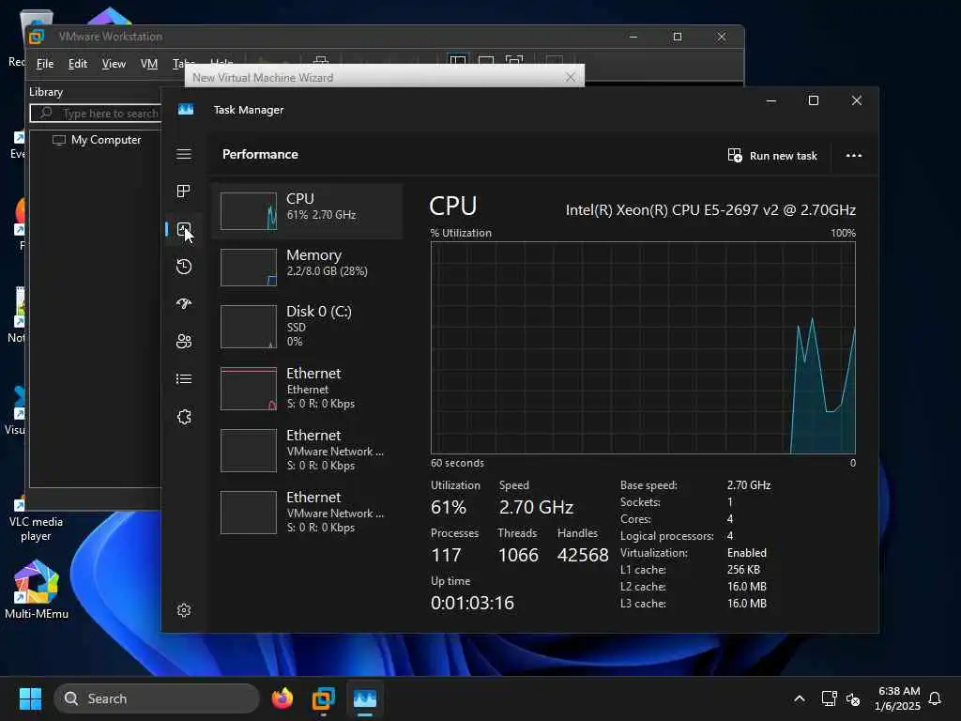Click the Intel Xeon CPU model name
Screen dimensions: 961x721
[710, 209]
